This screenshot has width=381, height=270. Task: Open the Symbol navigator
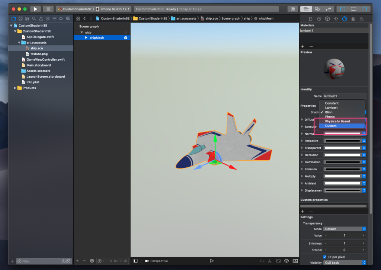pos(27,19)
